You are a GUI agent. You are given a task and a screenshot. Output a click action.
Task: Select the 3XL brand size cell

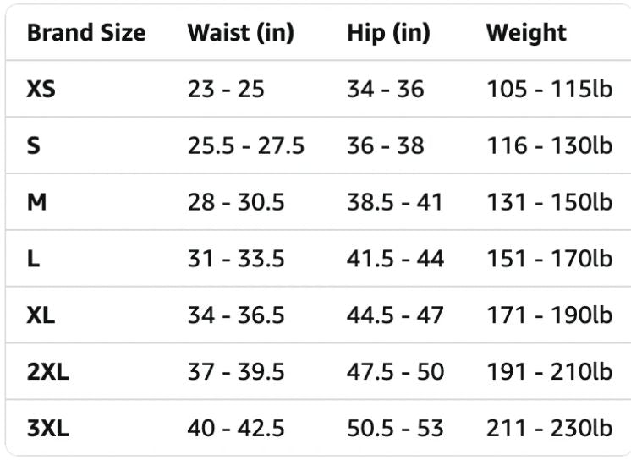coord(47,429)
